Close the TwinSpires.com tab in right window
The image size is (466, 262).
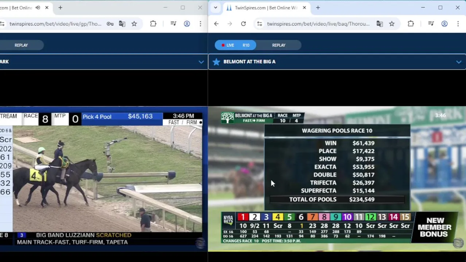[x=304, y=8]
